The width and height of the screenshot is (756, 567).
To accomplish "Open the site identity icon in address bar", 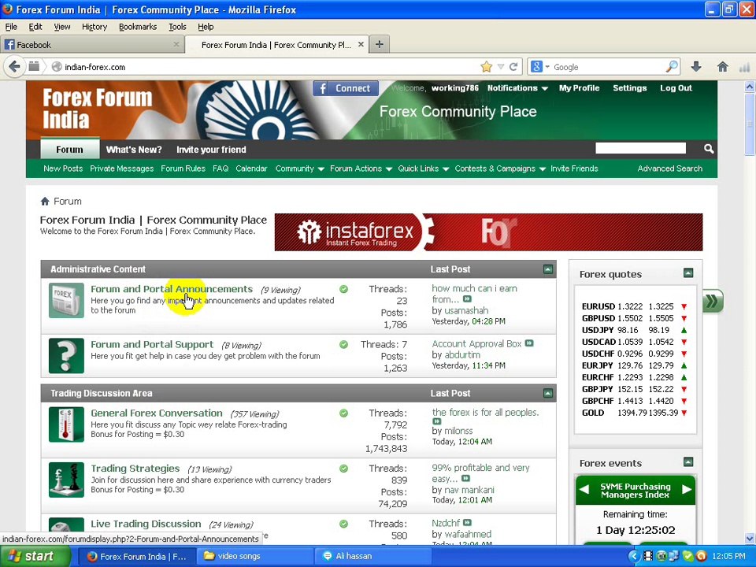I will click(57, 66).
